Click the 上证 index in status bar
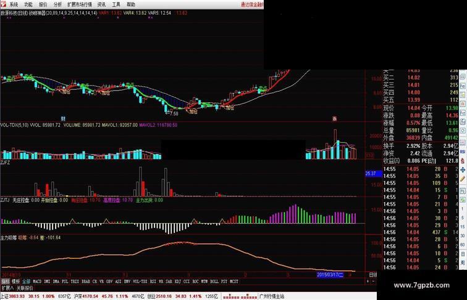Viewport: 467px width, 300px height. pos(4,296)
